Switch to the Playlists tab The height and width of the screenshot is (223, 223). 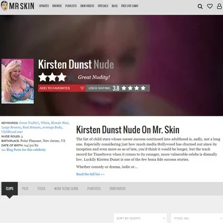tap(94, 189)
